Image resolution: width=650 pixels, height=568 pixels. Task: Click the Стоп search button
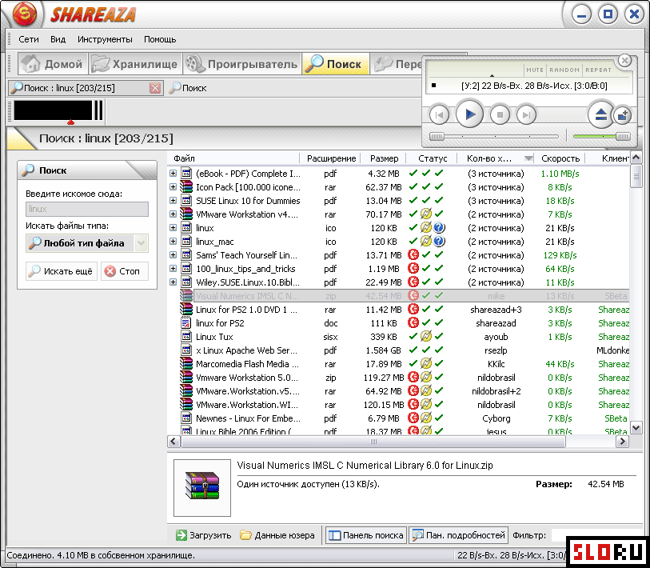point(125,271)
